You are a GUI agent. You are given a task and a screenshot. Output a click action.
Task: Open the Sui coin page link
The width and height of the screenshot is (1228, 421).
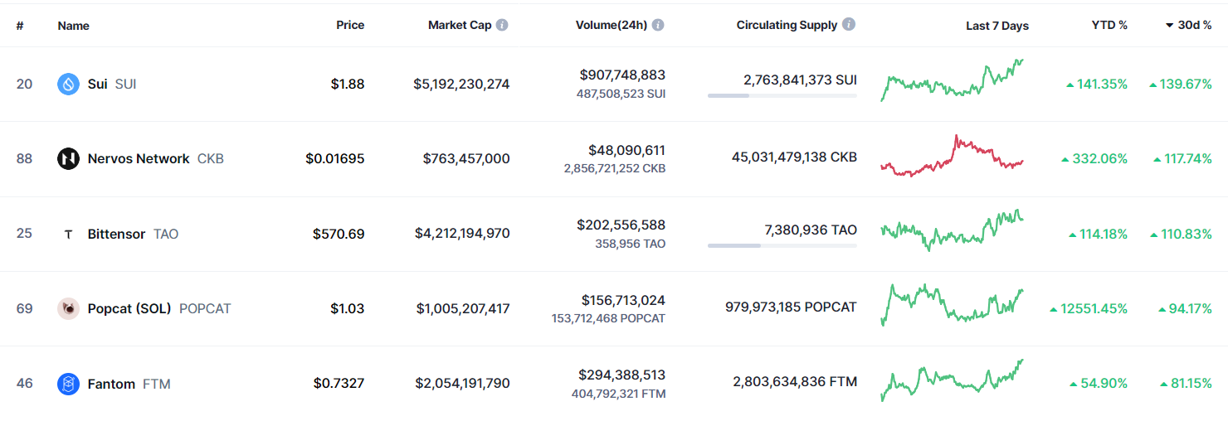click(x=112, y=84)
